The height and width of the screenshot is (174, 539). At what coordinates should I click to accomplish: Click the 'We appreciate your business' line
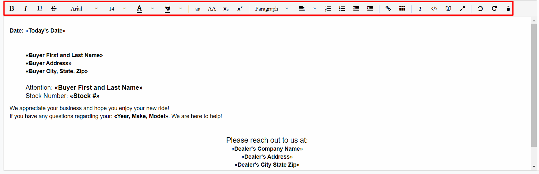89,108
